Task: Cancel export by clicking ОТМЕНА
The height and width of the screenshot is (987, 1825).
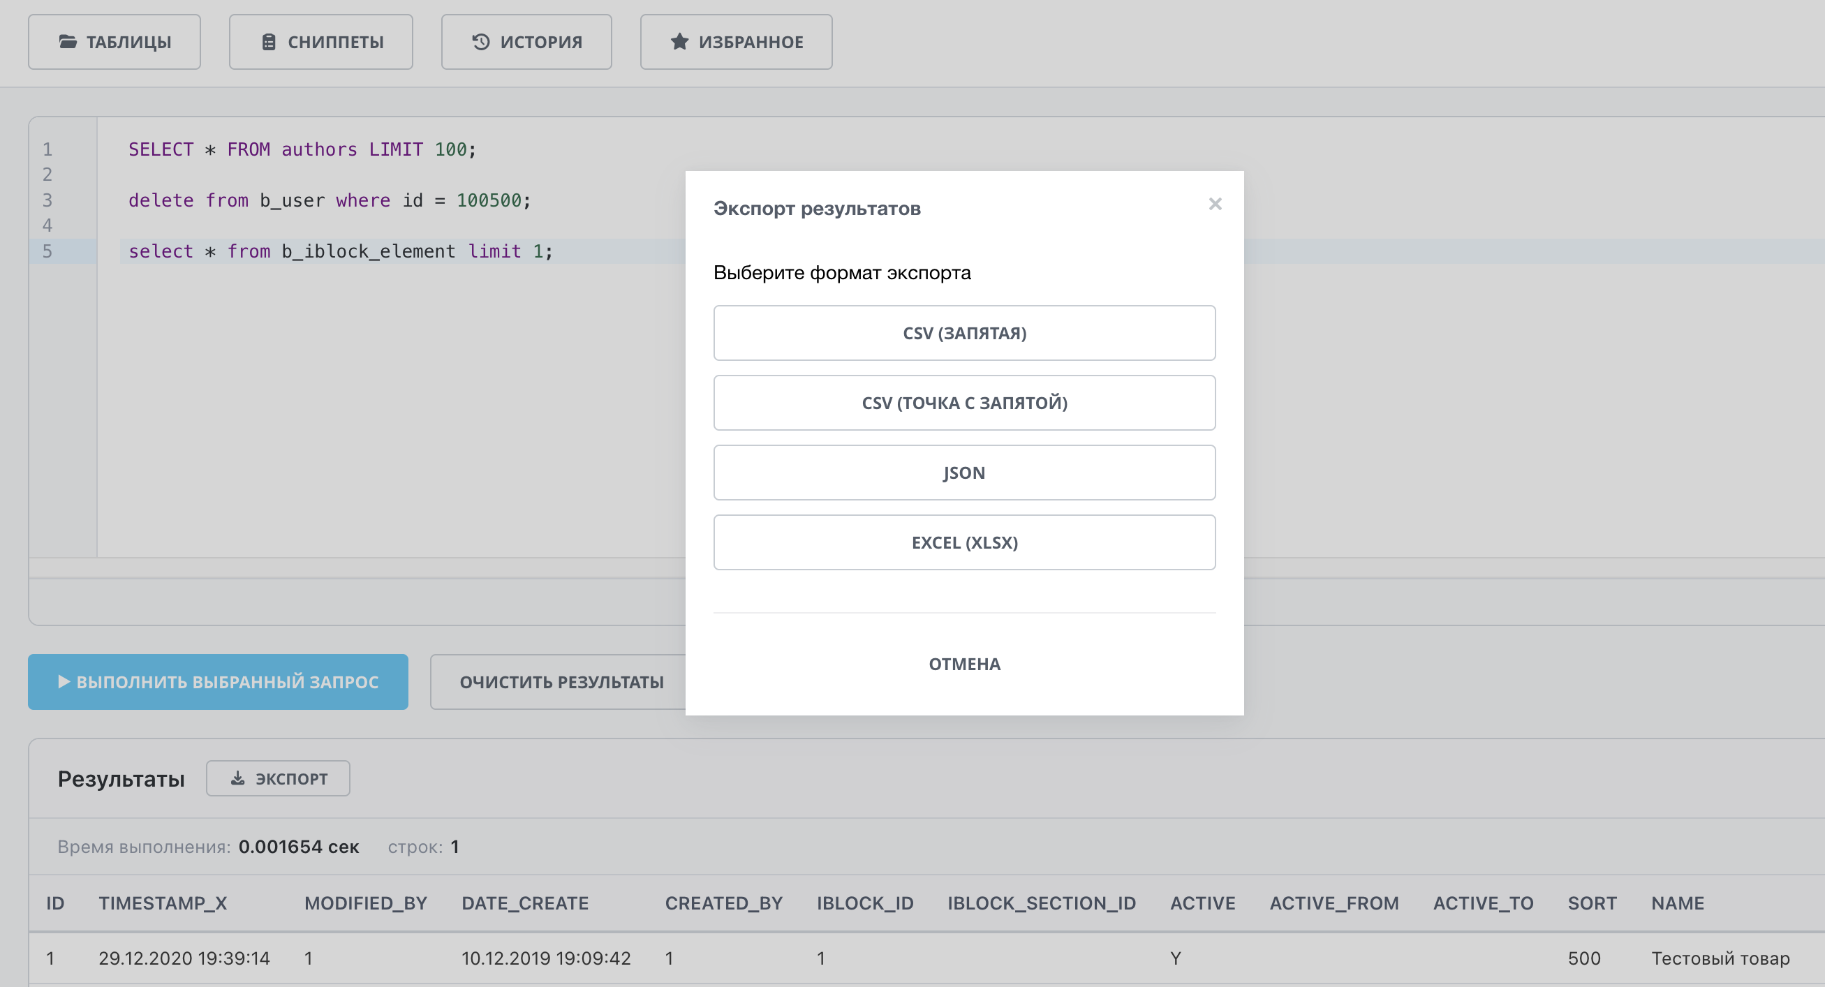Action: (x=963, y=664)
